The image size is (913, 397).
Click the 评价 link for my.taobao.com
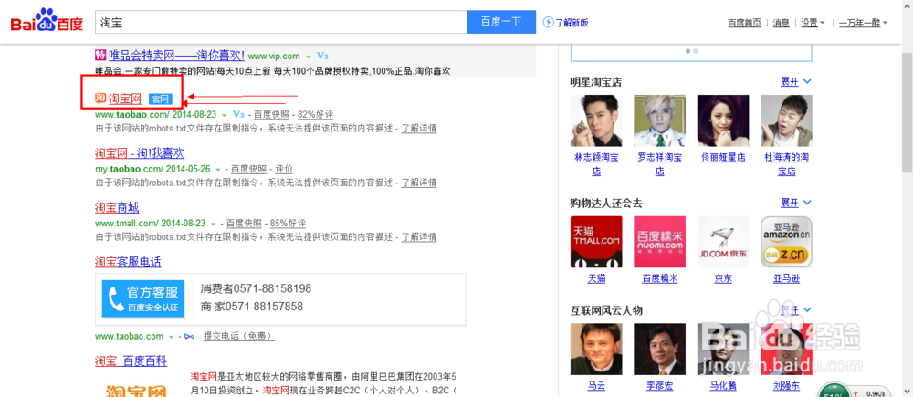[284, 170]
